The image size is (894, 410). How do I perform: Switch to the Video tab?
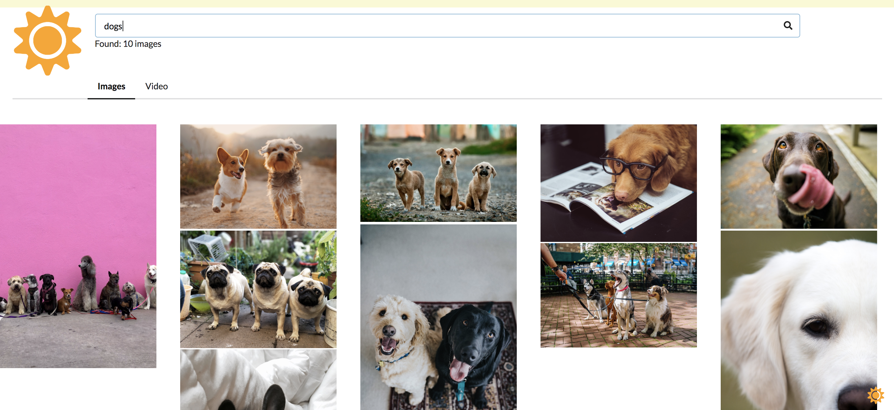pos(156,86)
